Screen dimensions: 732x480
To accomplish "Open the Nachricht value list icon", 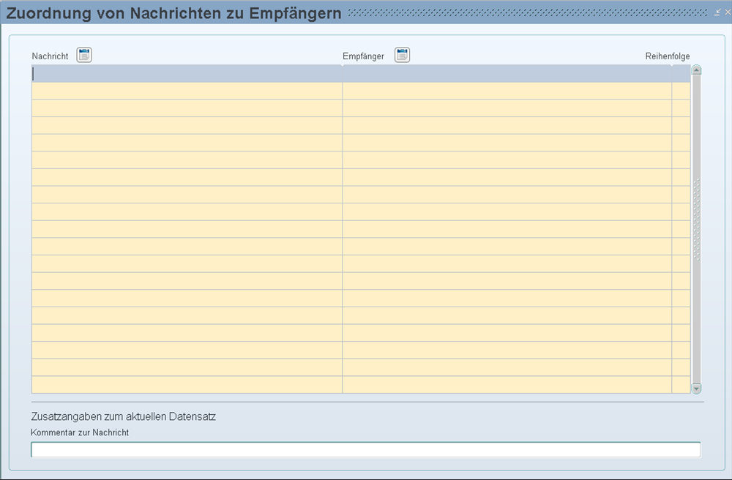I will tap(84, 55).
